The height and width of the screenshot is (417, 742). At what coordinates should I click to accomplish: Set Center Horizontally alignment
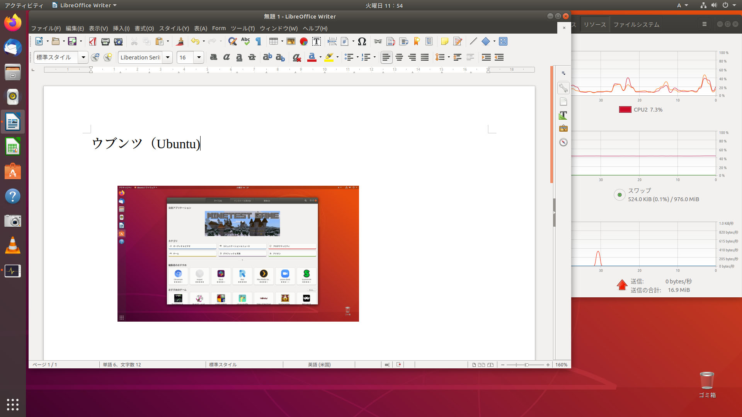click(x=399, y=58)
